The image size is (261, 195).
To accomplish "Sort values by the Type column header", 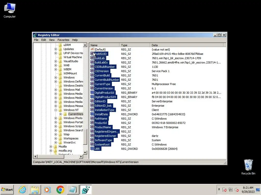I will 135,45.
